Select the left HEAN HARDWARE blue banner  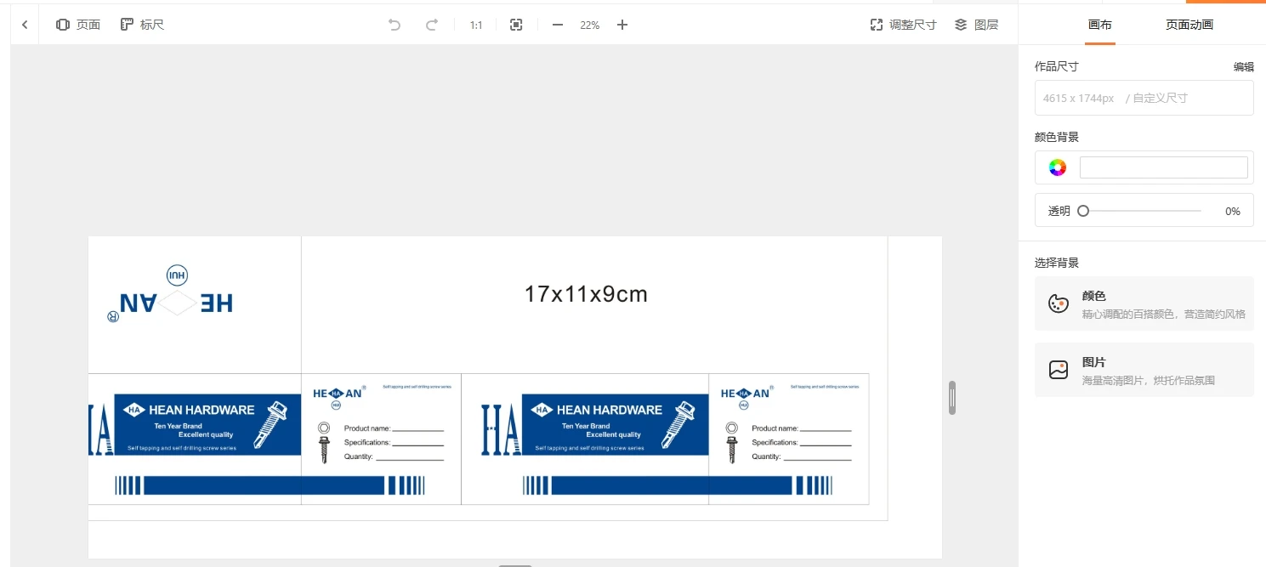(x=207, y=424)
